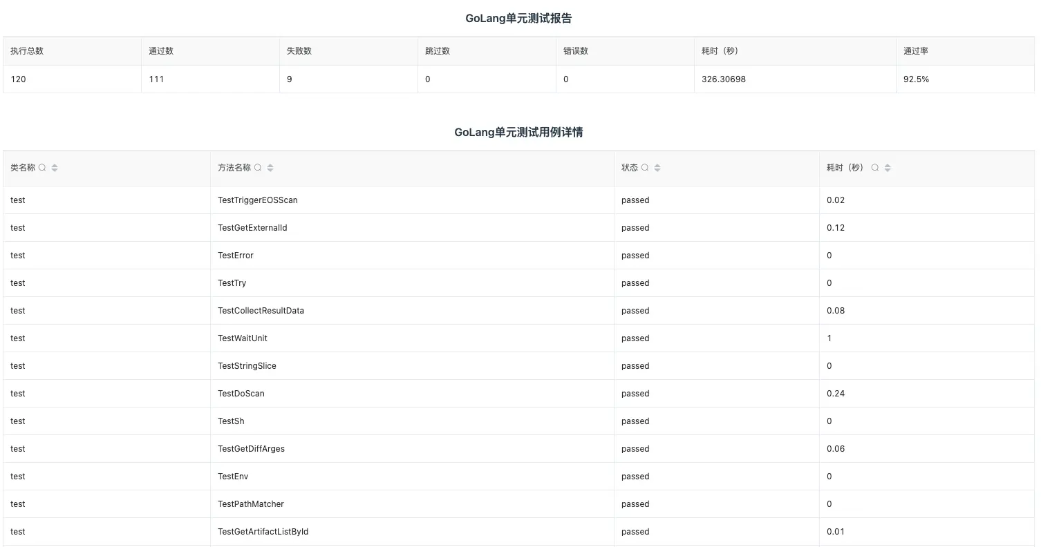Click duration 0.24 in TestDoScan row
The image size is (1041, 547).
point(836,394)
